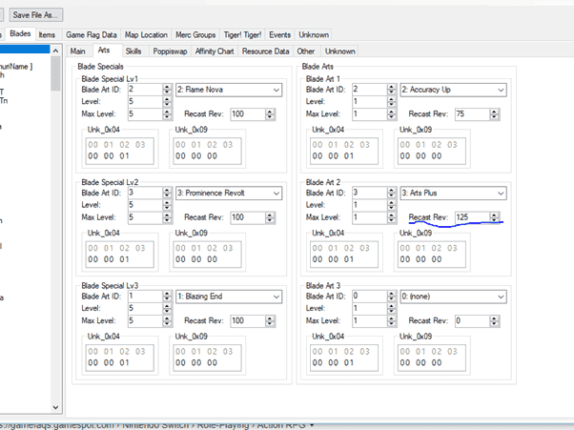Open the Merc Groups tab
Image resolution: width=574 pixels, height=430 pixels.
[195, 34]
